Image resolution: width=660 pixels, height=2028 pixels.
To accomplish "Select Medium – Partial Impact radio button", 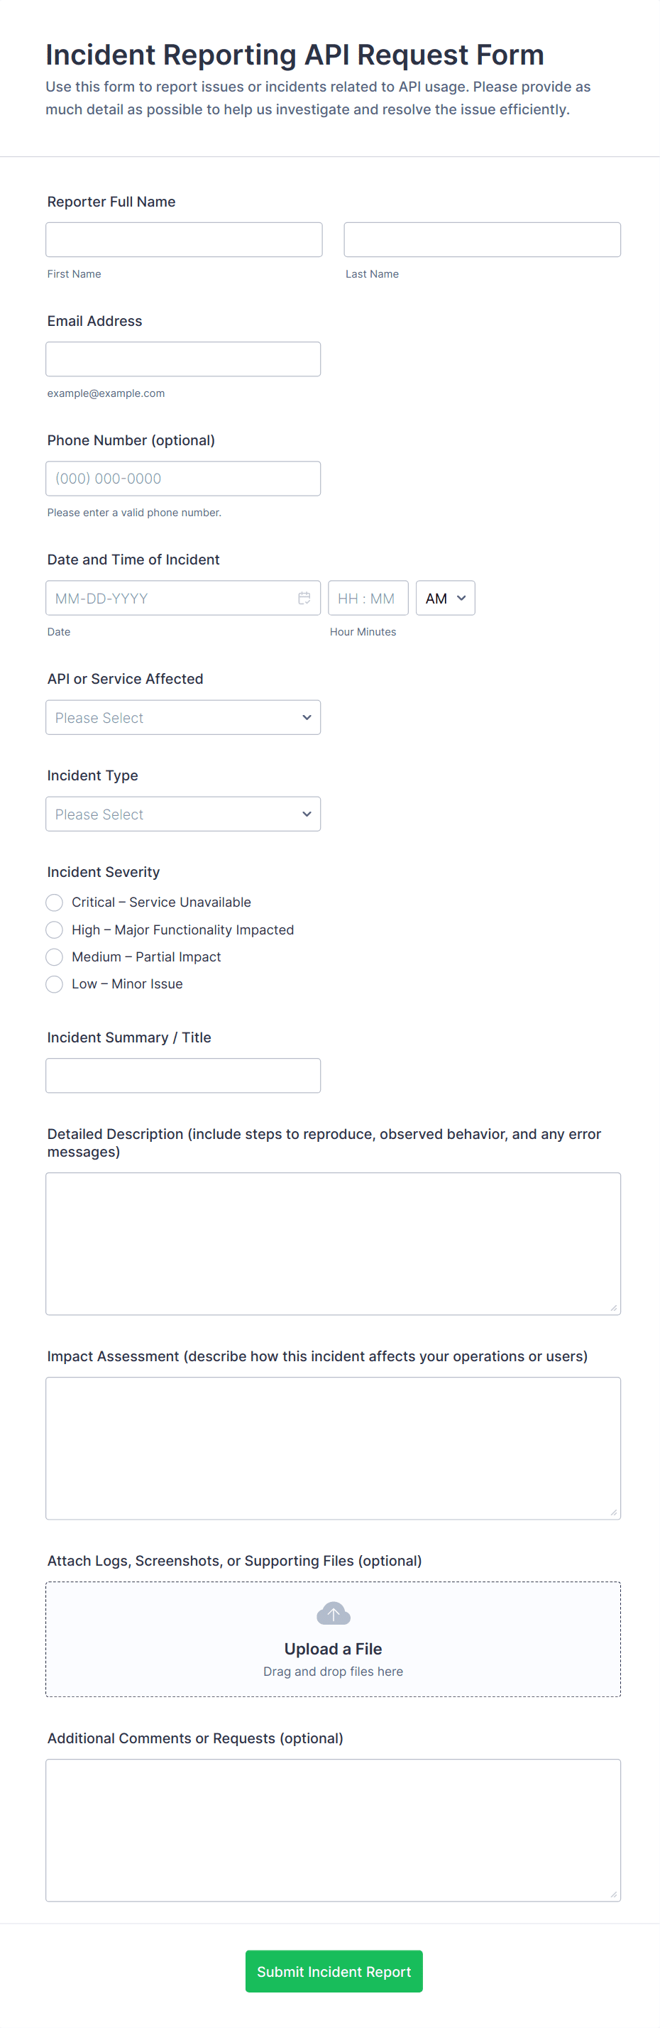I will pos(54,956).
